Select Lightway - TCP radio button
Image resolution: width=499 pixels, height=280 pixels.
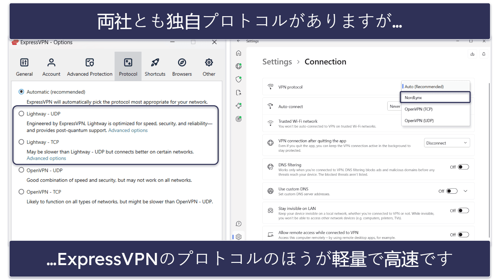tap(21, 142)
